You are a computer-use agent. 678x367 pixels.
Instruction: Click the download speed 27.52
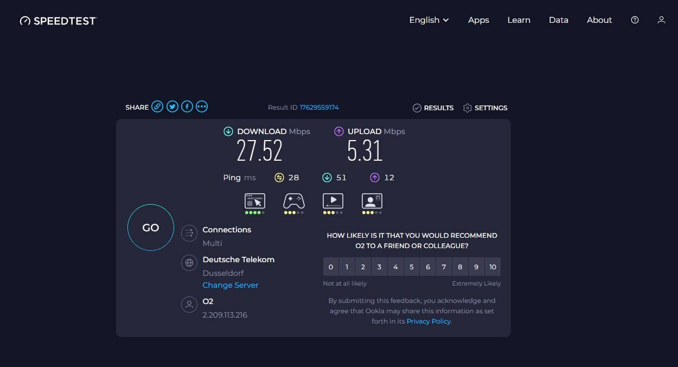(260, 151)
